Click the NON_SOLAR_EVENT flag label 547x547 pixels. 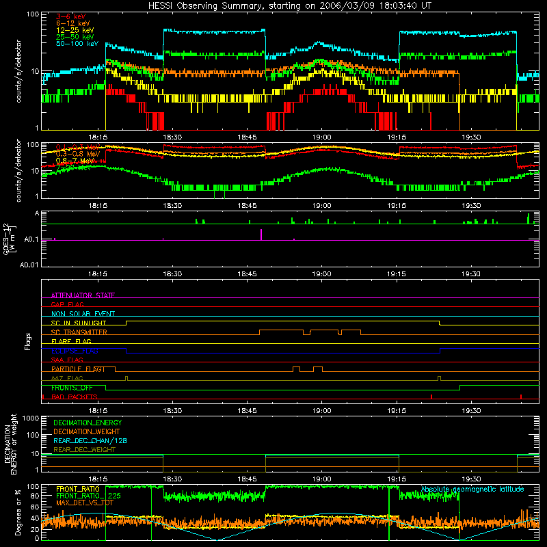coord(83,314)
